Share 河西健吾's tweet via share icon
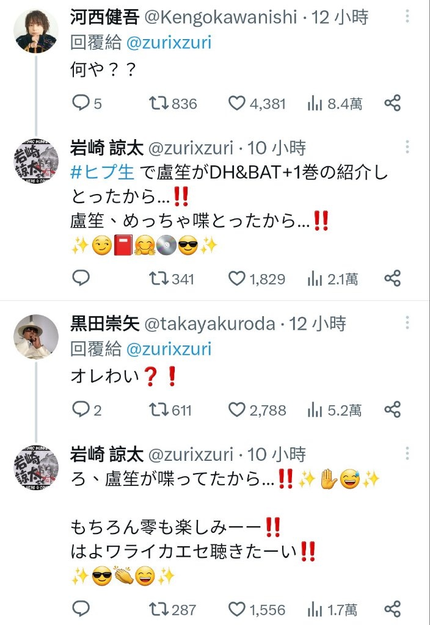Image resolution: width=430 pixels, height=625 pixels. click(x=393, y=103)
